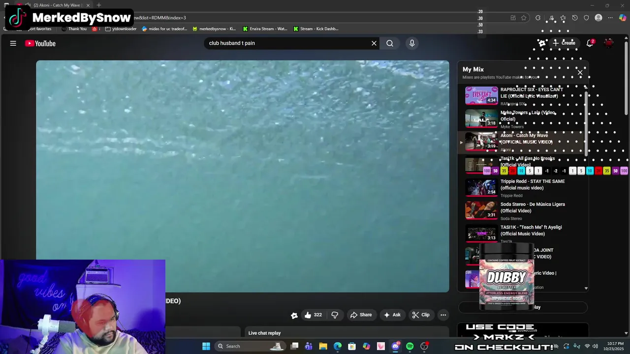
Task: Bookmark this page with the star icon
Action: click(524, 18)
